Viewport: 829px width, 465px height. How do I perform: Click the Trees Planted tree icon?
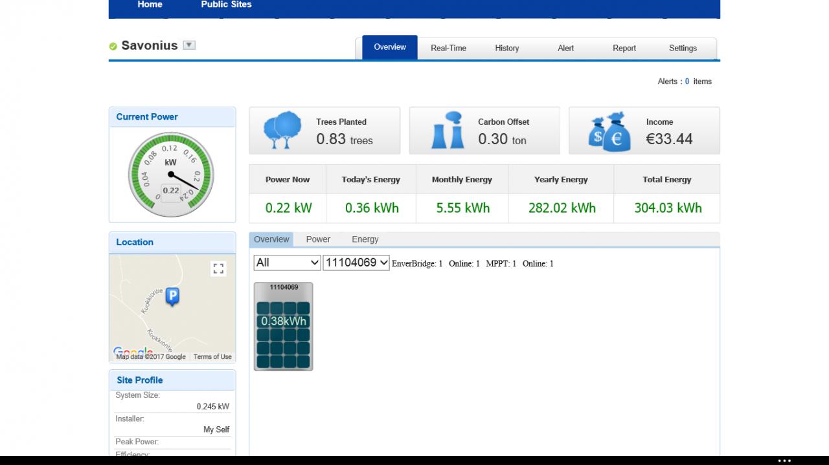282,130
